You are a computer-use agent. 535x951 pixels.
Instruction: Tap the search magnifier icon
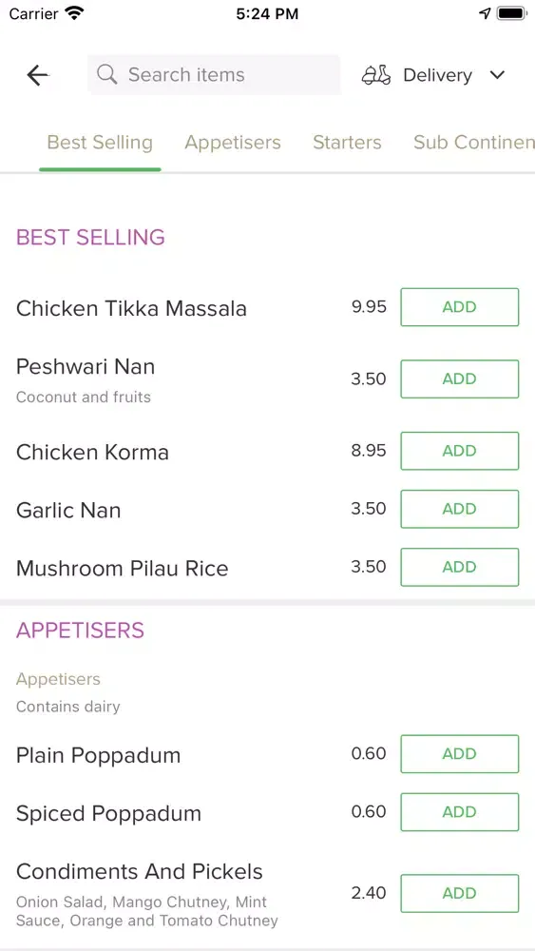(x=107, y=74)
